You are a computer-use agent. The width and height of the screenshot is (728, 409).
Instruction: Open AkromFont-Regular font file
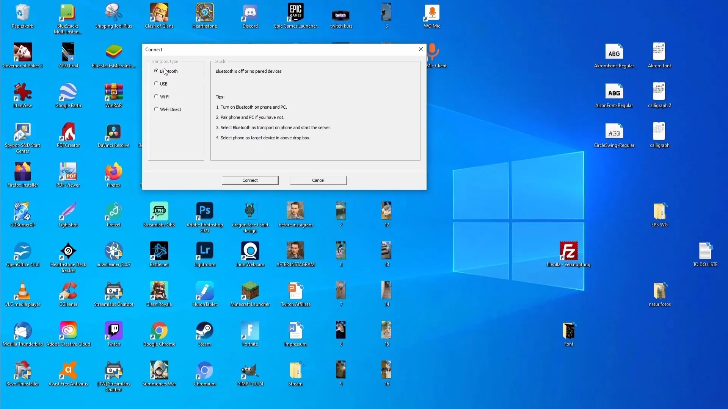(x=614, y=56)
